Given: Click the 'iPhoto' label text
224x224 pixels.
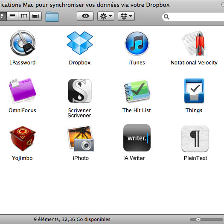Looking at the screenshot, I should click(81, 158).
